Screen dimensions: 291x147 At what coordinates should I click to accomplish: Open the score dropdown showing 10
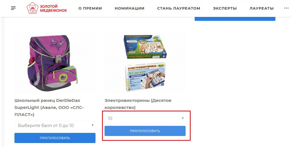[145, 118]
